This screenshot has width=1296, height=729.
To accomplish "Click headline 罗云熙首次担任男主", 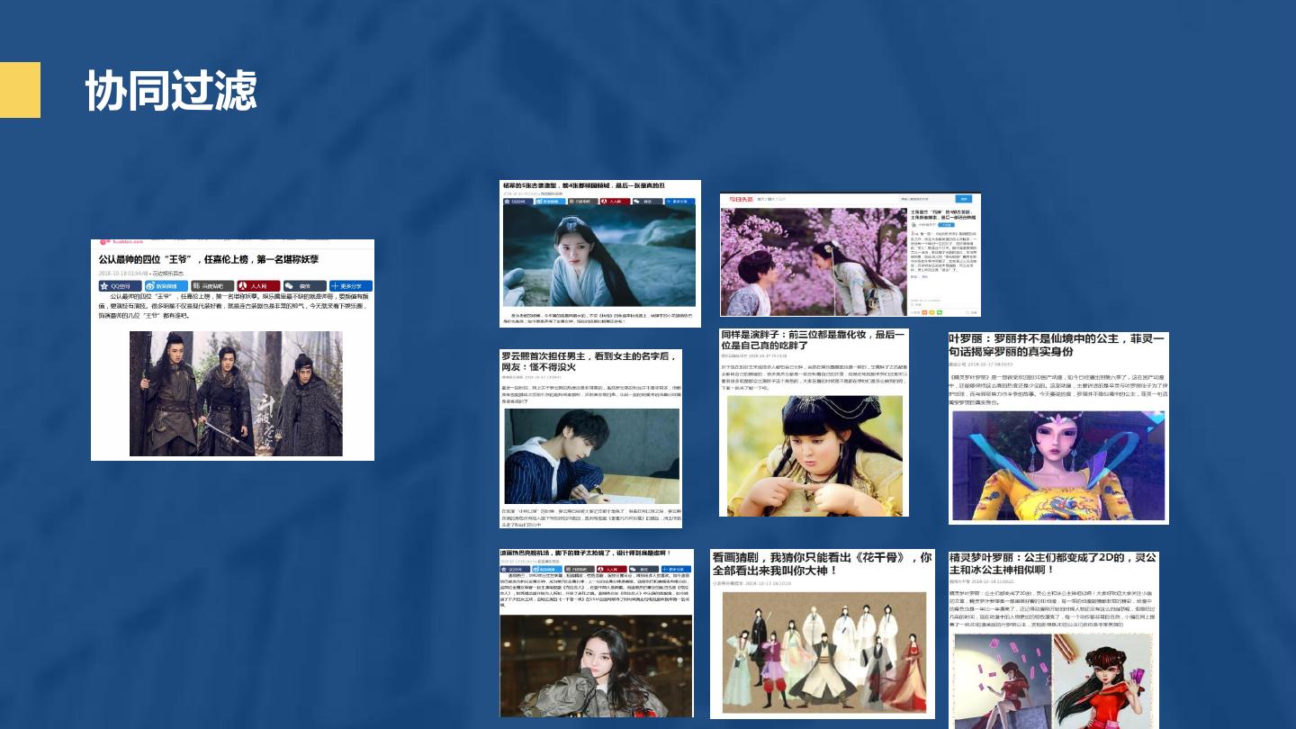I will 589,362.
